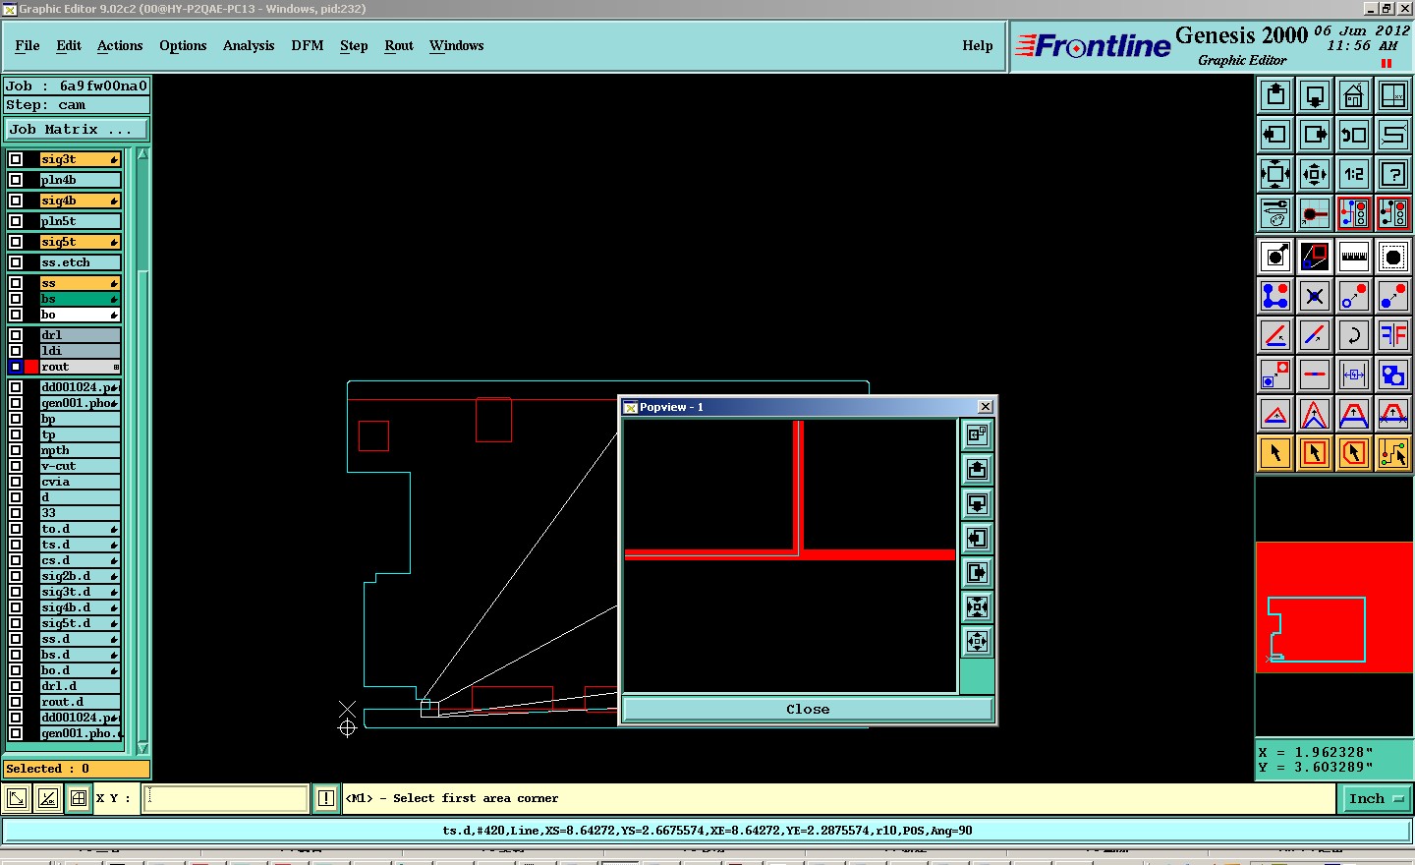Click the home view icon
Image resolution: width=1415 pixels, height=865 pixels.
point(1354,95)
